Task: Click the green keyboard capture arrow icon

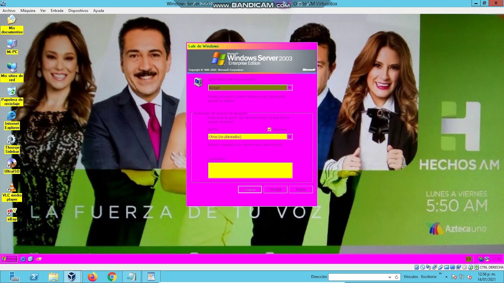Action: point(476,267)
